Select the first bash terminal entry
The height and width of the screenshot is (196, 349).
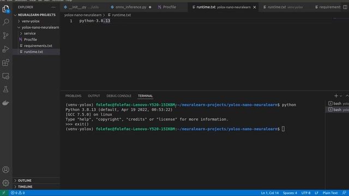point(338,103)
